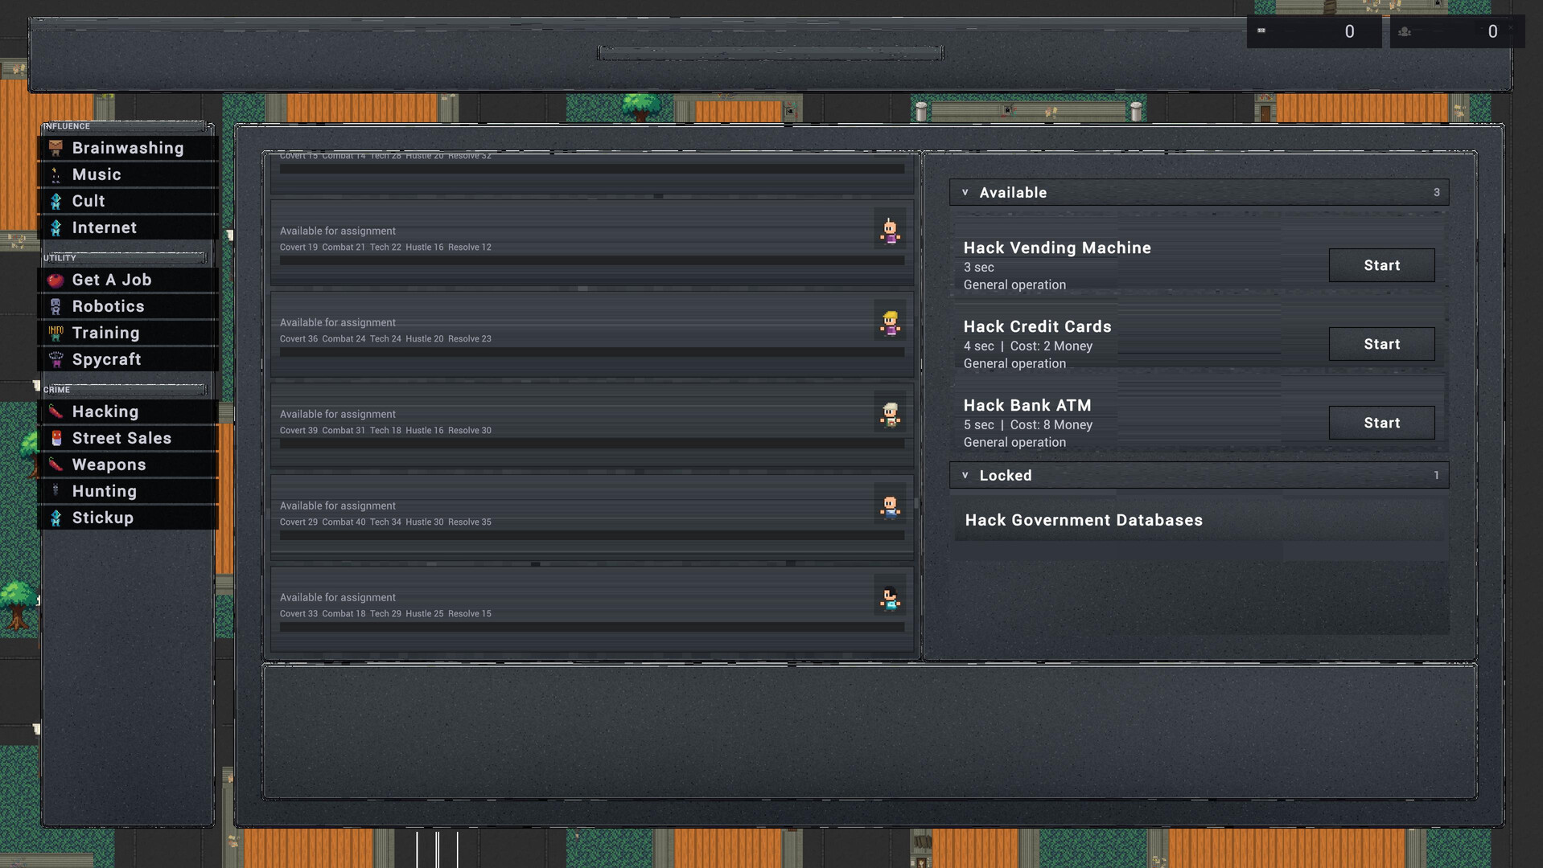This screenshot has height=868, width=1543.
Task: Open the Stickup crime category
Action: (103, 518)
